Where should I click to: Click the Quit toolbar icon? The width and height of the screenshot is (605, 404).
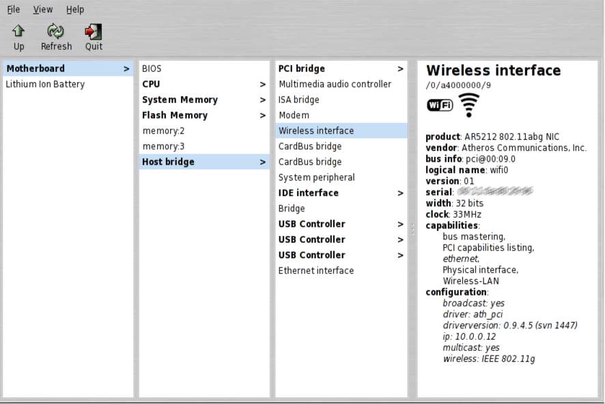(x=94, y=31)
